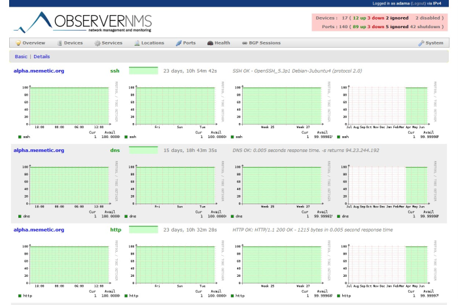Image resolution: width=458 pixels, height=305 pixels.
Task: Click the '5 ignored' ports count
Action: (x=397, y=27)
